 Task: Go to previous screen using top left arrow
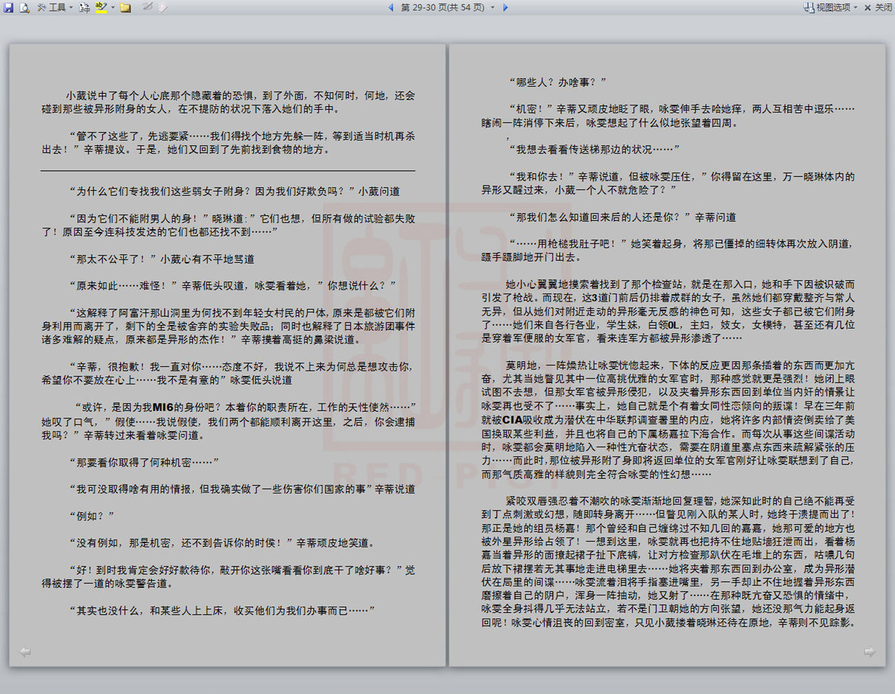click(391, 8)
